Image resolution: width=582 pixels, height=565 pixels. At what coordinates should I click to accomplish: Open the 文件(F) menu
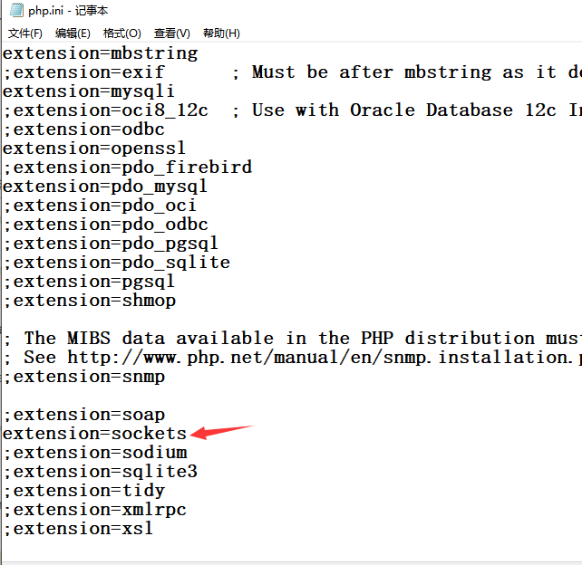(25, 34)
